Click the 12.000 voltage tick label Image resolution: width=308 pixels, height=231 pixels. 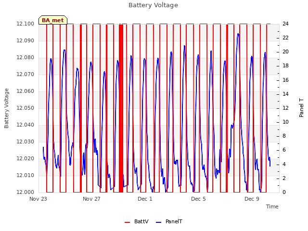(x=25, y=192)
